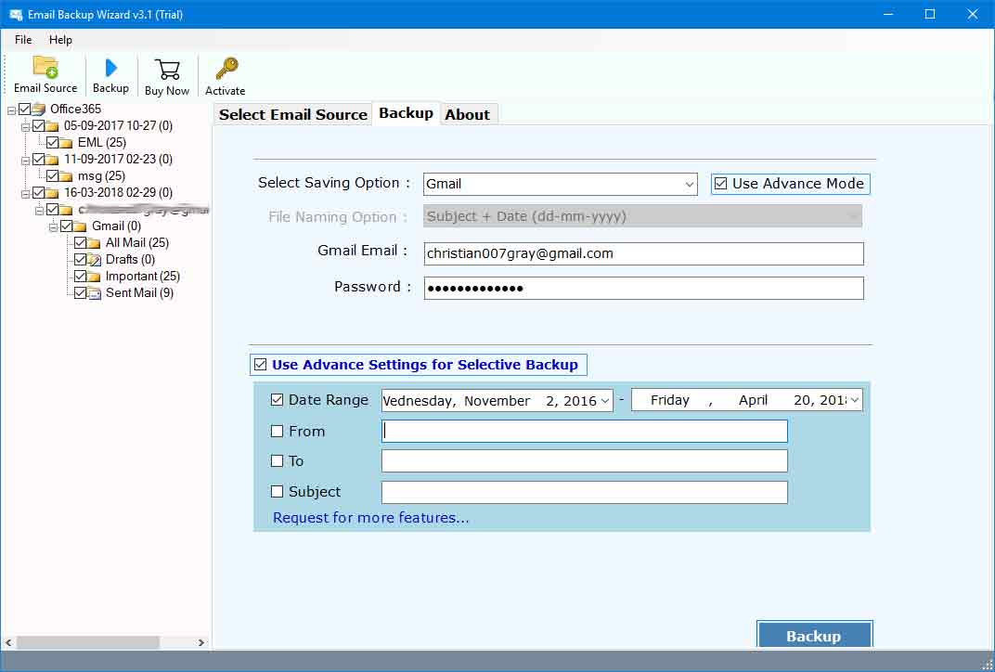Screen dimensions: 995x672
Task: Enable the To filter checkbox
Action: click(277, 461)
